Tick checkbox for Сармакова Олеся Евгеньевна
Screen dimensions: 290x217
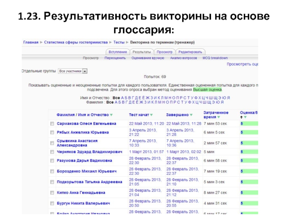[52, 124]
